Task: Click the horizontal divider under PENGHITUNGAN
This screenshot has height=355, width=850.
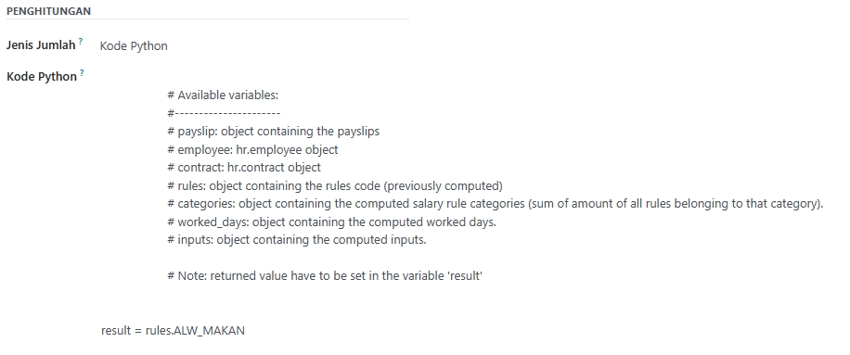Action: point(208,19)
